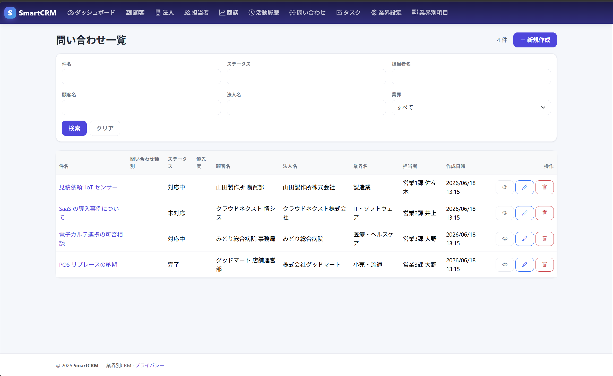Show eye view for POS リプレース row

tap(505, 265)
